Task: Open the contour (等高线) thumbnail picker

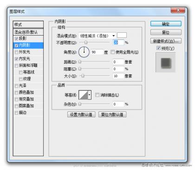Action: (x=84, y=95)
